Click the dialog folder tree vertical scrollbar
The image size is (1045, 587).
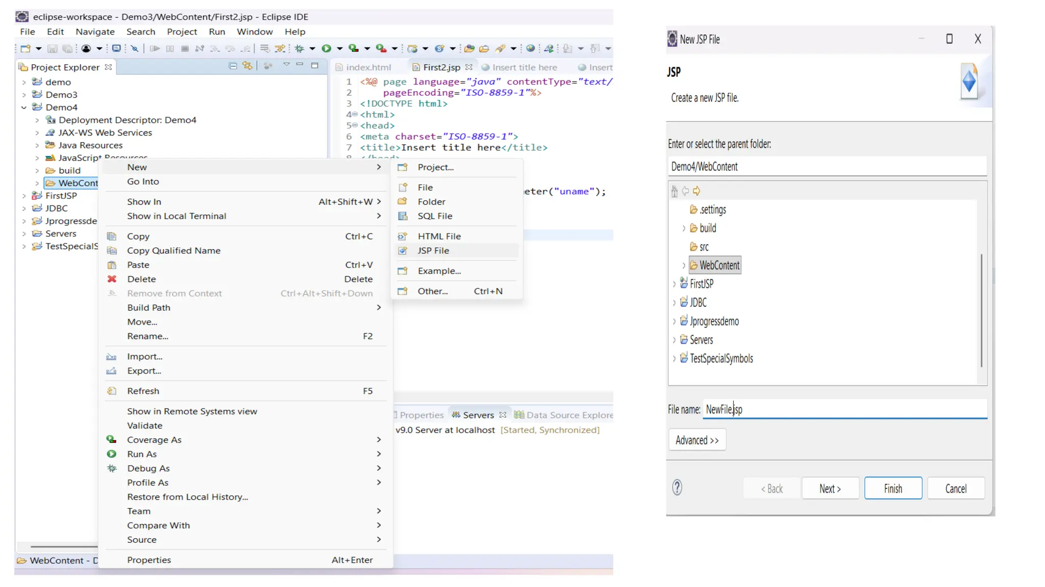pos(981,311)
